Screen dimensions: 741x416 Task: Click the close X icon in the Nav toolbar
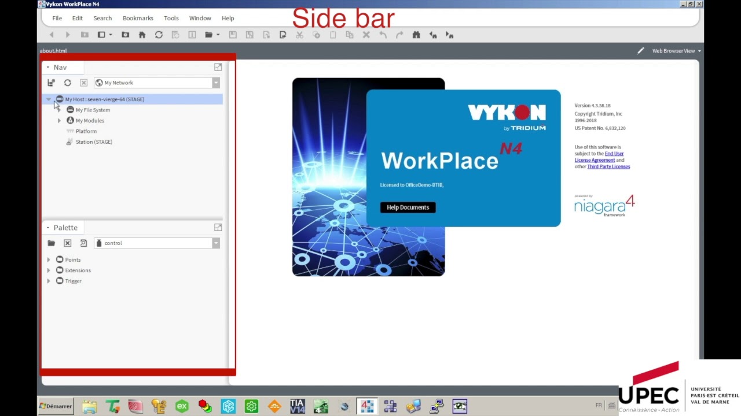point(83,83)
